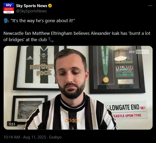156x143 pixels.
Task: Click the gold verified badge
Action: click(x=50, y=6)
